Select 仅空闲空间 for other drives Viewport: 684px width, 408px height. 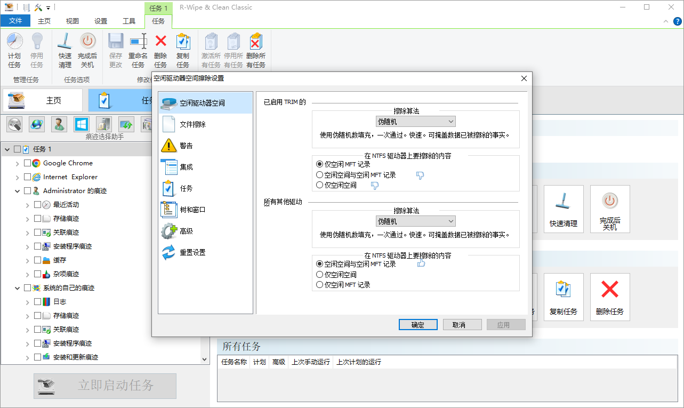point(336,275)
